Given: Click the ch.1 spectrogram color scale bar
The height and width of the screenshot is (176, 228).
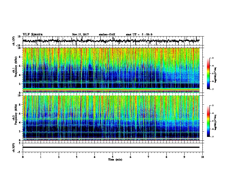Looking at the screenshot, I should tap(208, 74).
